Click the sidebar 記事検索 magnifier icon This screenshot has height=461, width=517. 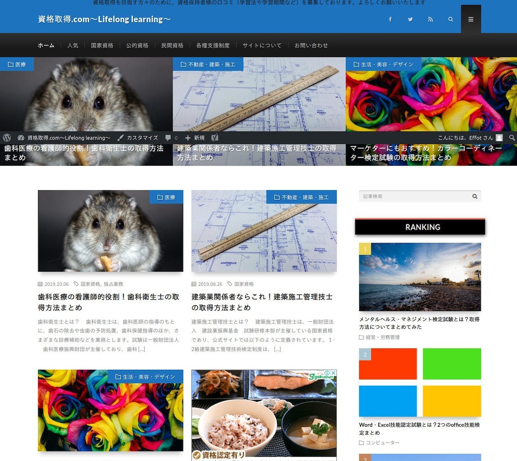click(x=475, y=196)
